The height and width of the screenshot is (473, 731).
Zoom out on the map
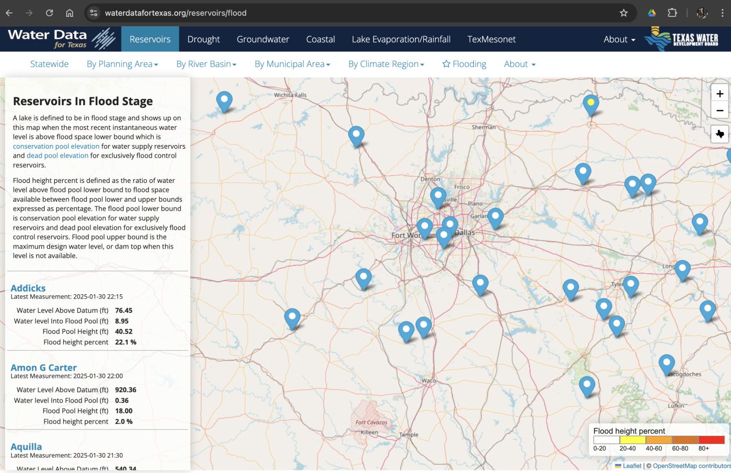[x=719, y=111]
